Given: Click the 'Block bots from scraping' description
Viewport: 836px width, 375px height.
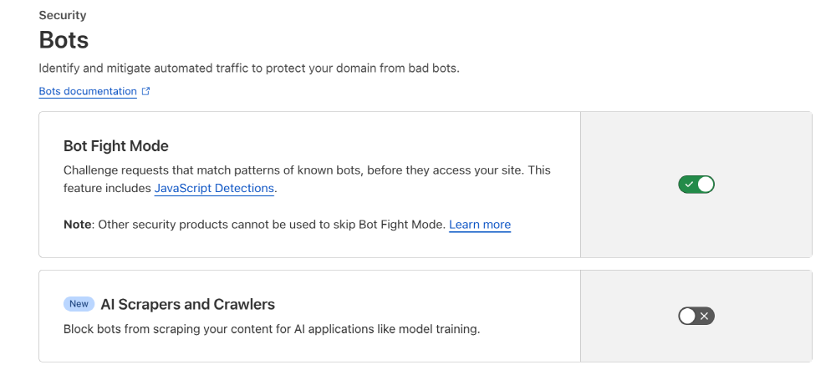Looking at the screenshot, I should pos(272,329).
